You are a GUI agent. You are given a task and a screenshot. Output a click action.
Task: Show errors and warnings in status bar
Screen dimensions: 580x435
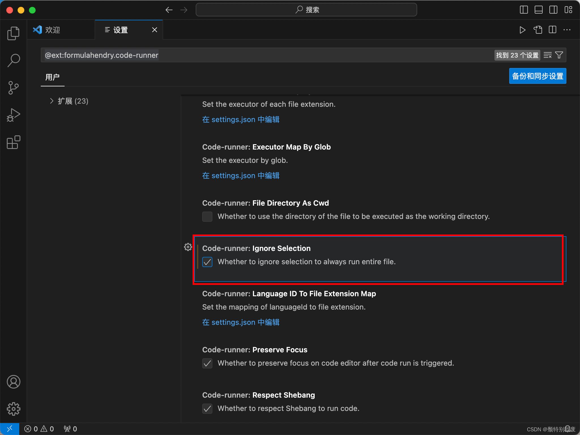(39, 429)
